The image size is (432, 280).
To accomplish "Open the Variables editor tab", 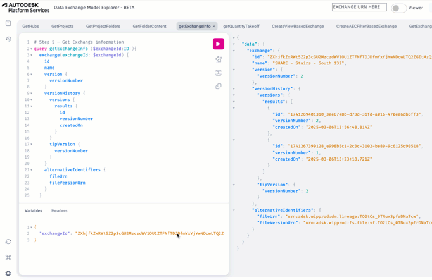I will tap(34, 210).
